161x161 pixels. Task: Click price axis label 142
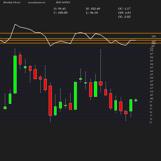pos(151,71)
